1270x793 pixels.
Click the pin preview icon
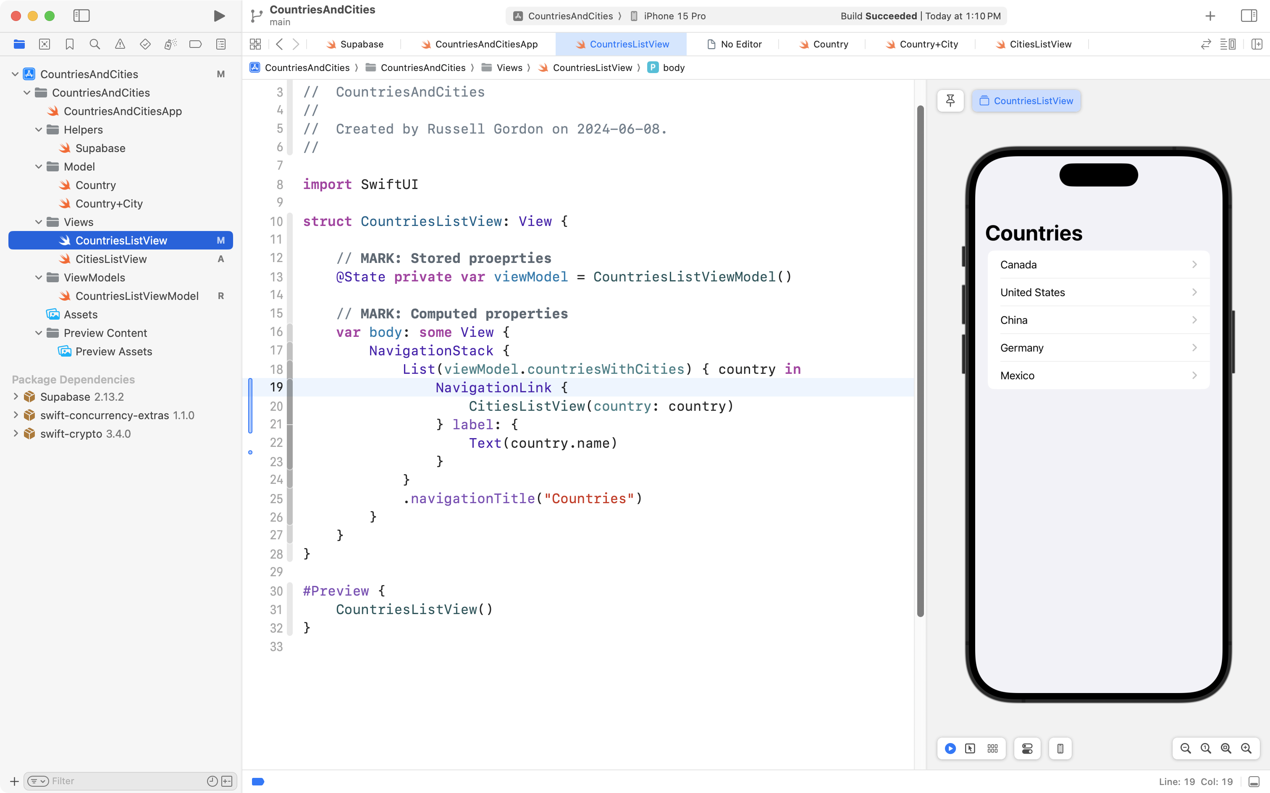[950, 101]
